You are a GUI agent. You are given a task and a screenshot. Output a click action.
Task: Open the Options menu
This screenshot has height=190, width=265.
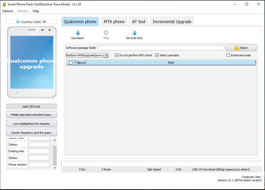point(8,11)
